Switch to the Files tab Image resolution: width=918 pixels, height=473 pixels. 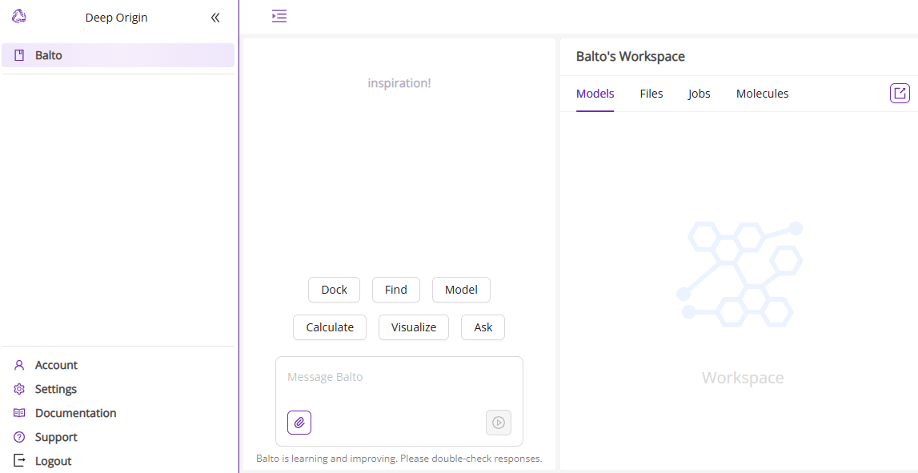651,94
